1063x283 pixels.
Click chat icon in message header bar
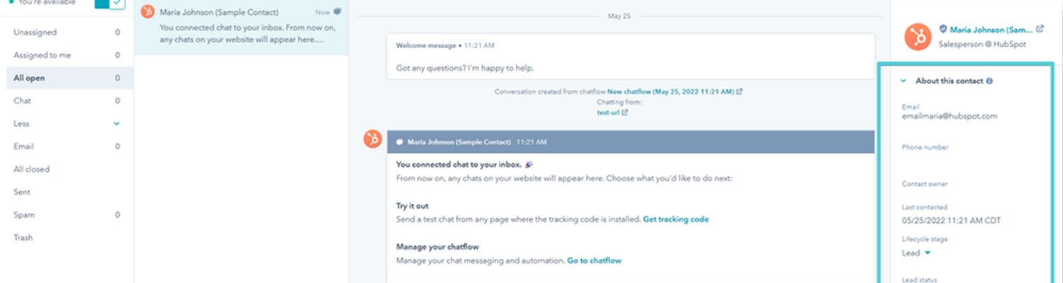click(x=400, y=142)
